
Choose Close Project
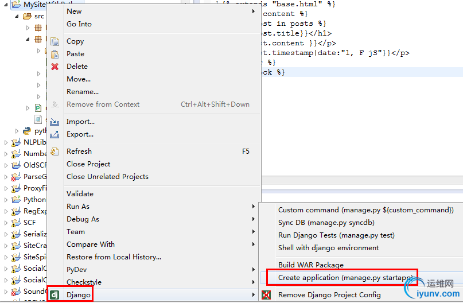88,164
